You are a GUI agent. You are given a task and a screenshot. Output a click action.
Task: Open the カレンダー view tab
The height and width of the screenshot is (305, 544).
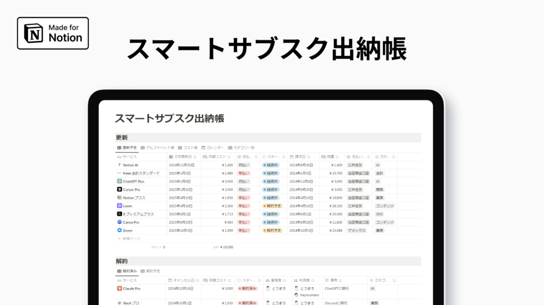[x=213, y=148]
